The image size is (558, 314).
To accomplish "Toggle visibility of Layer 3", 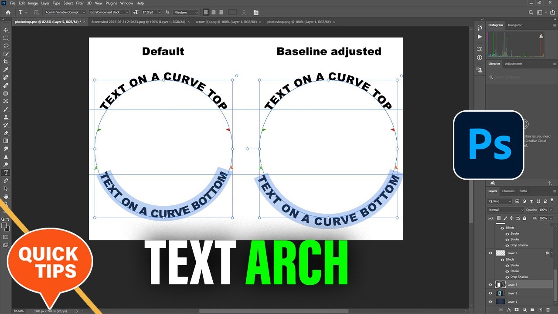I will (490, 253).
